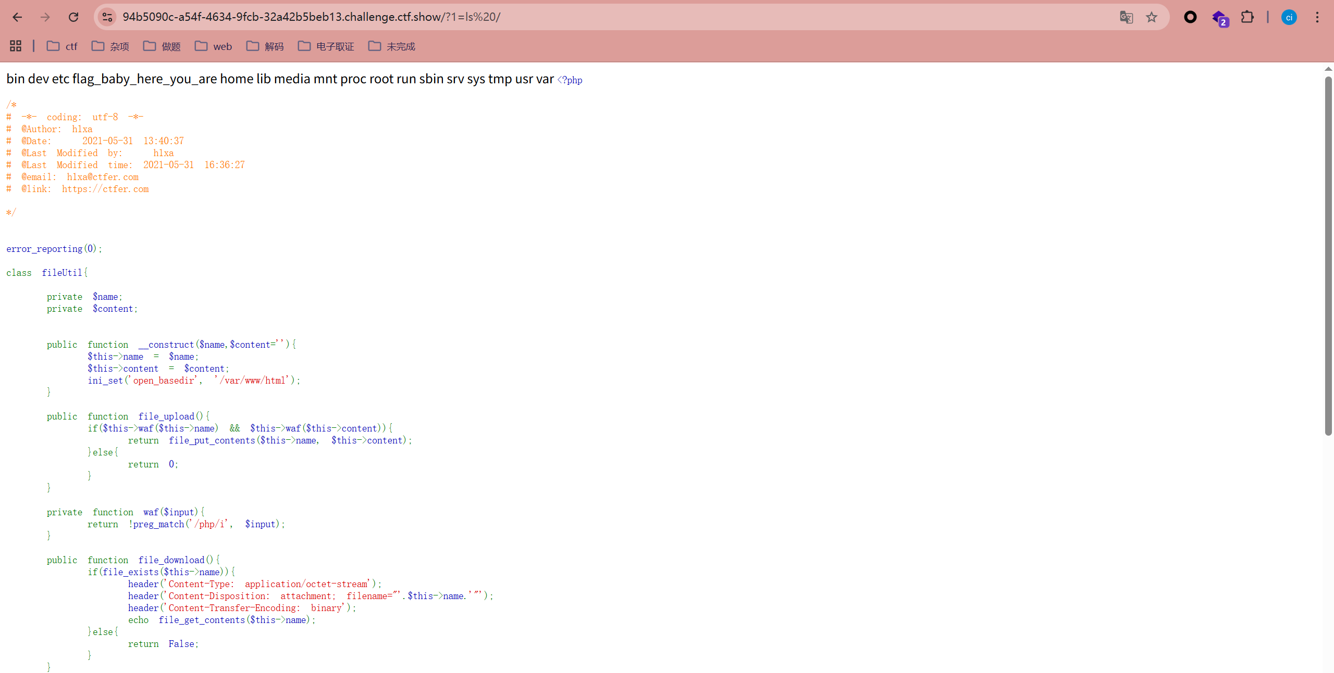Reload the current page
The height and width of the screenshot is (673, 1334).
tap(73, 17)
